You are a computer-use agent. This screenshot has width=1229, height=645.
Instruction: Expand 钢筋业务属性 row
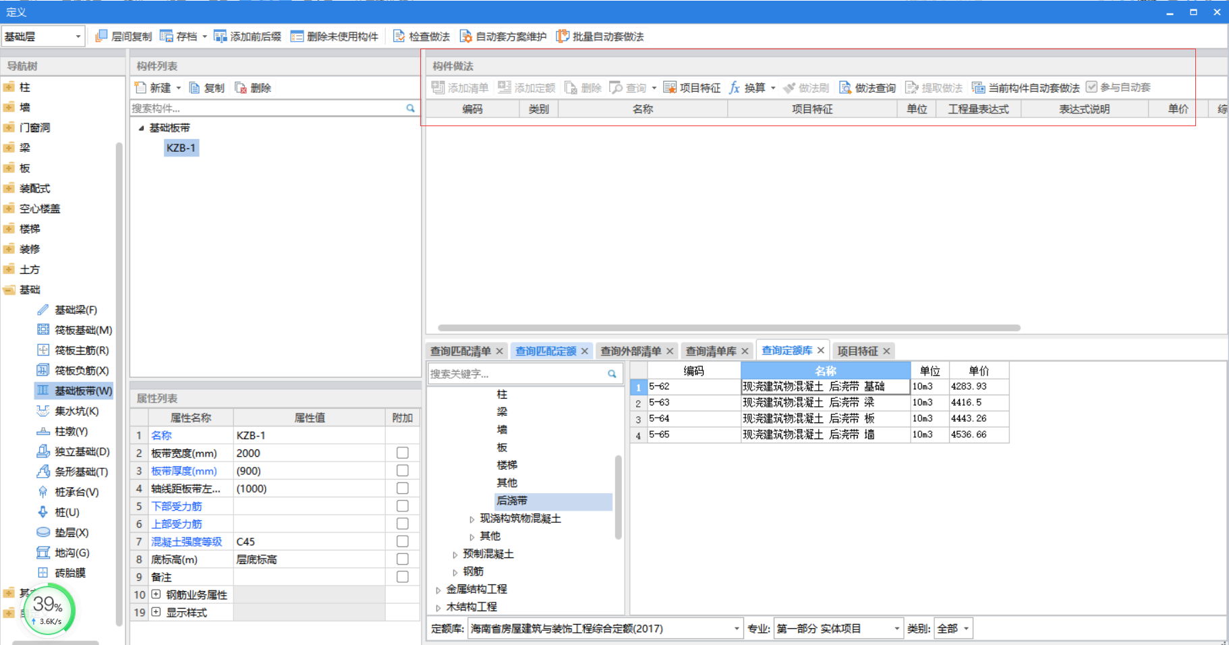point(156,594)
